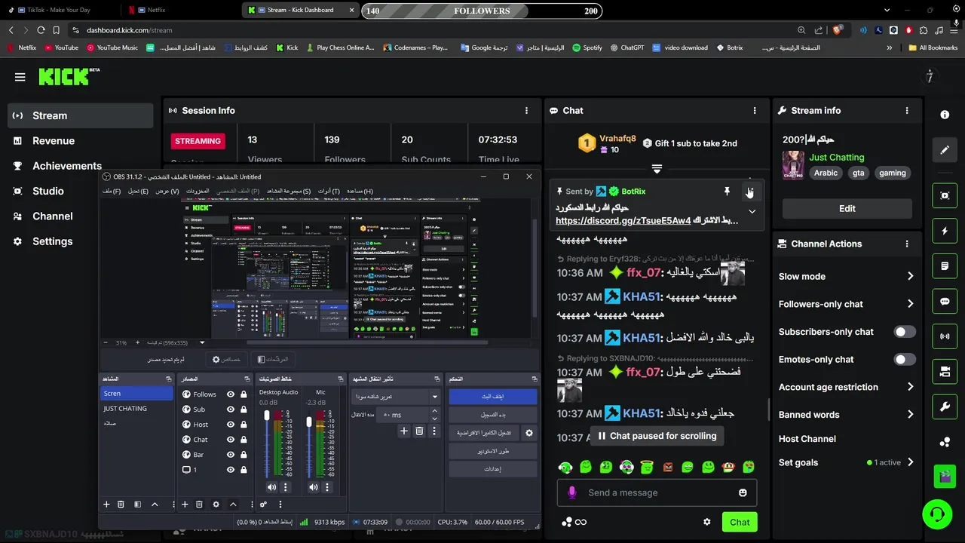965x543 pixels.
Task: Expand the gift leaderboard handle in chat
Action: 657,169
